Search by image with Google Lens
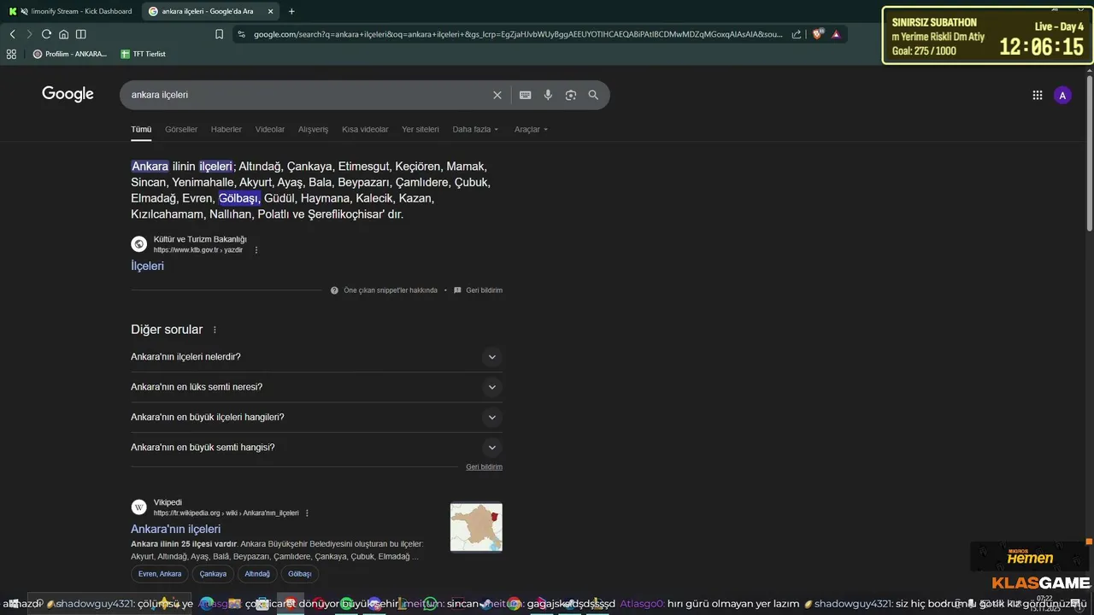 [x=571, y=95]
